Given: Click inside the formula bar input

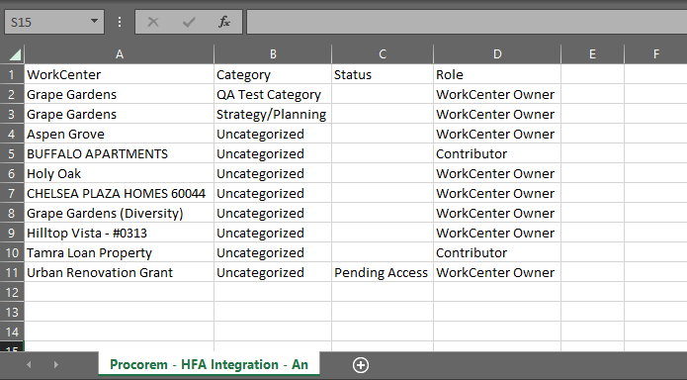Looking at the screenshot, I should [467, 22].
